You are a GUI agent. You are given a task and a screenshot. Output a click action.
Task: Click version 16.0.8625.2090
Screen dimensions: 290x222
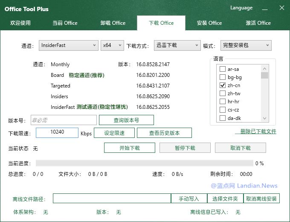(153, 96)
